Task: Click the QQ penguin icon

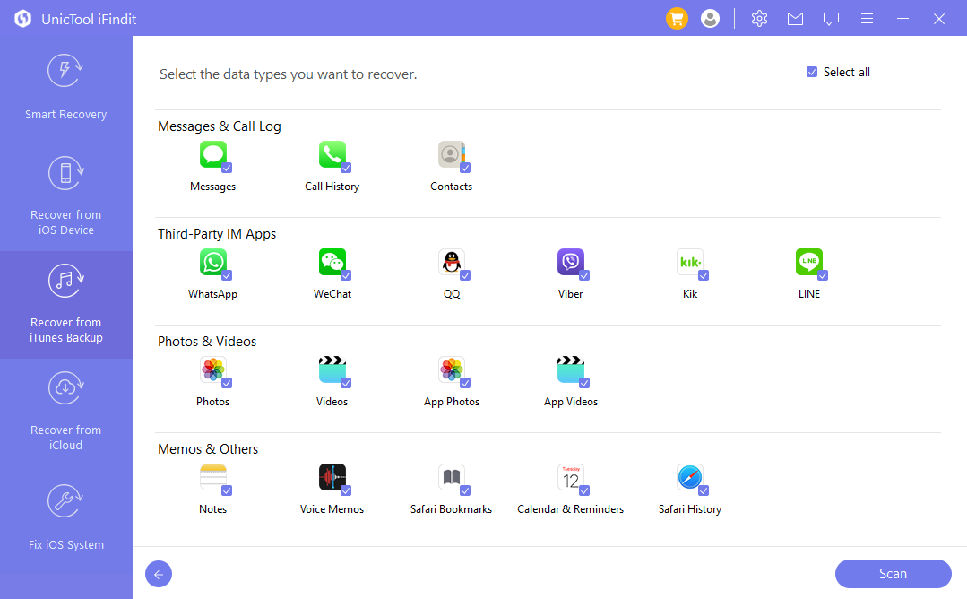Action: click(452, 262)
